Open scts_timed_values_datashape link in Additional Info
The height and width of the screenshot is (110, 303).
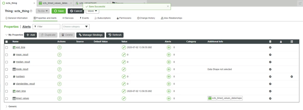pos(225,98)
